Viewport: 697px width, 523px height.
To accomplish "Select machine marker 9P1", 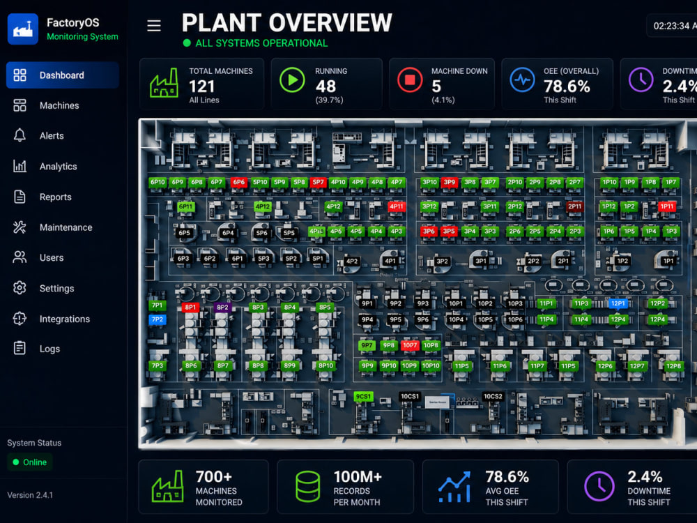I will click(367, 304).
